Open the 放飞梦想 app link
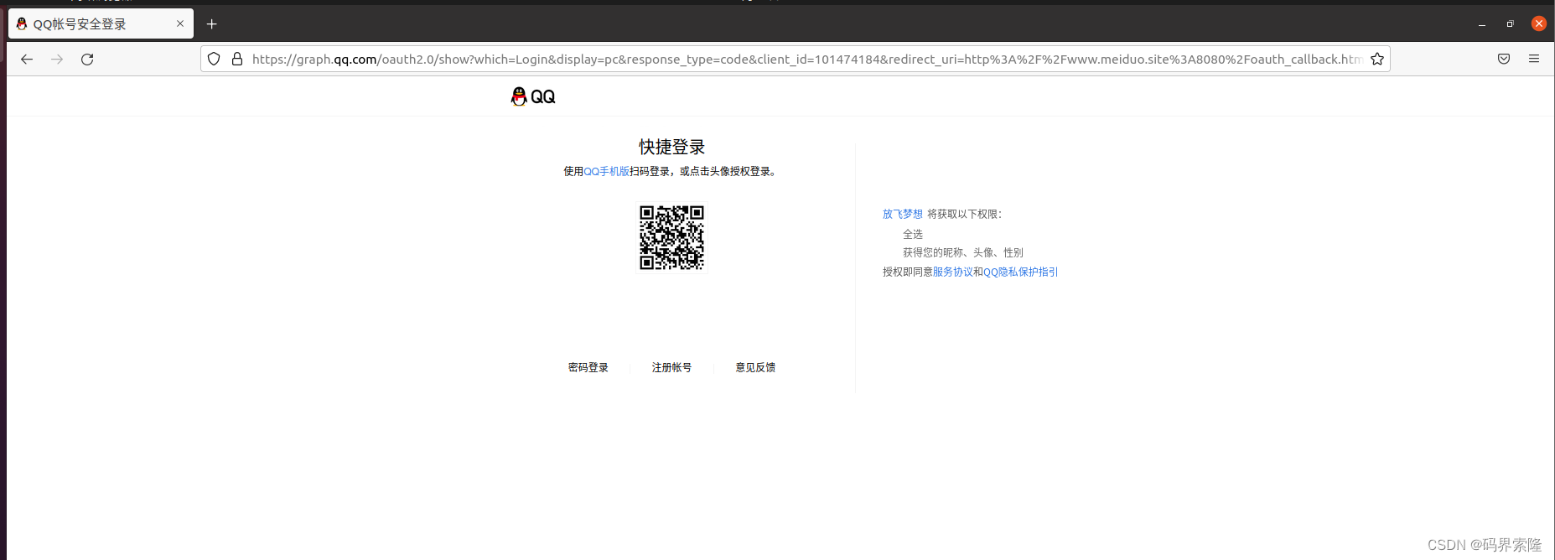This screenshot has height=560, width=1555. tap(903, 214)
